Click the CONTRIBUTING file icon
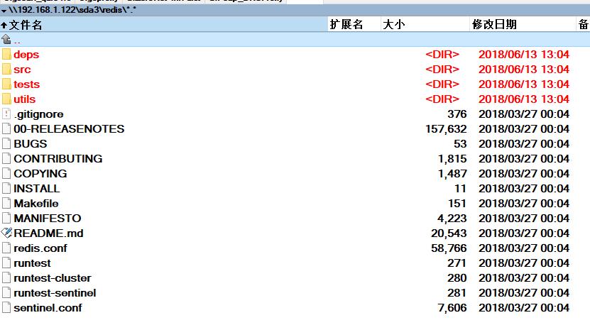 click(x=6, y=159)
